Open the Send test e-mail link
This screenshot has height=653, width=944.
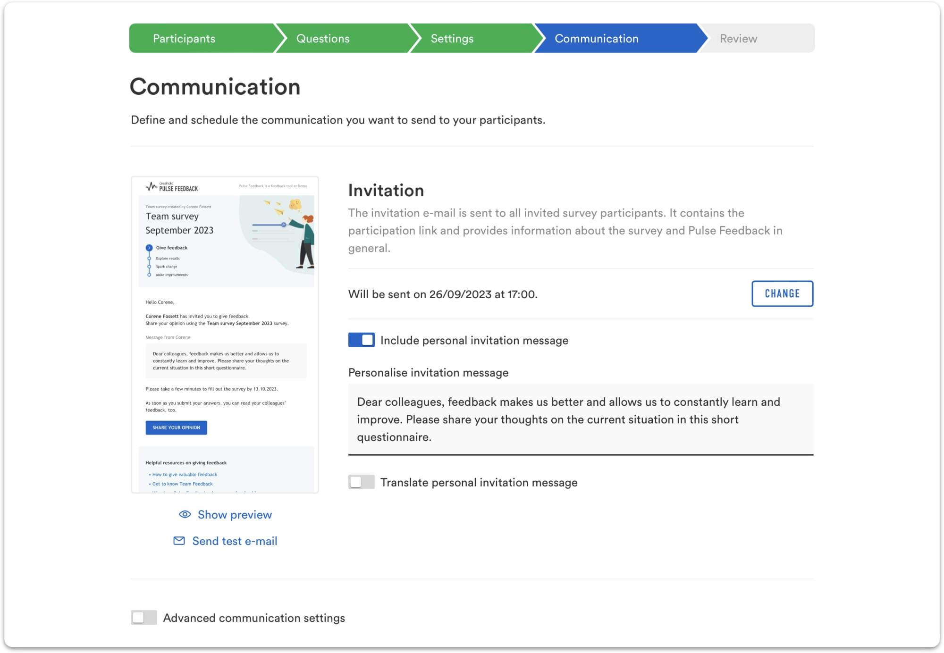click(x=234, y=541)
